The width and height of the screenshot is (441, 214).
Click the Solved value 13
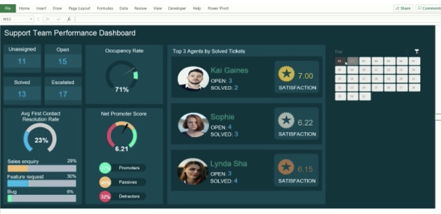coord(22,94)
